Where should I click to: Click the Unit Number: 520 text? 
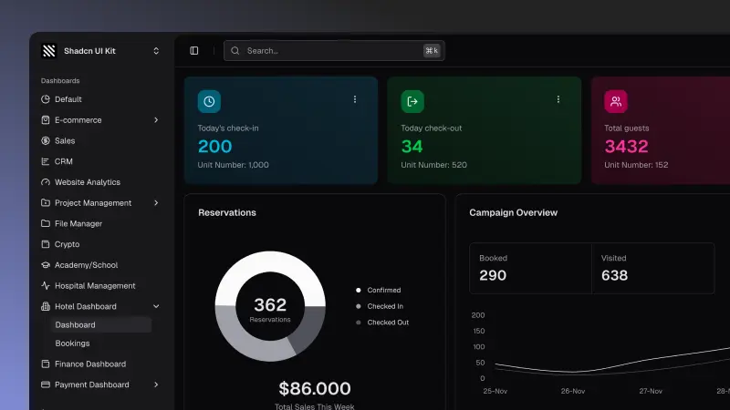pos(434,165)
